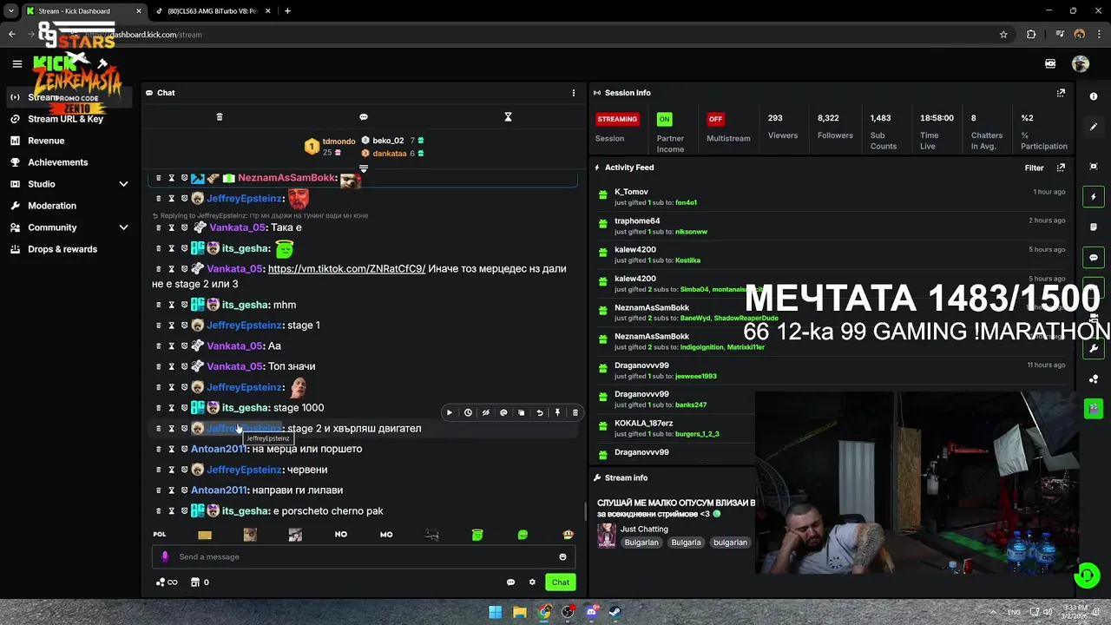Click the channel points infinity icon below chat
Screen dimensions: 1111x625
pyautogui.click(x=167, y=582)
